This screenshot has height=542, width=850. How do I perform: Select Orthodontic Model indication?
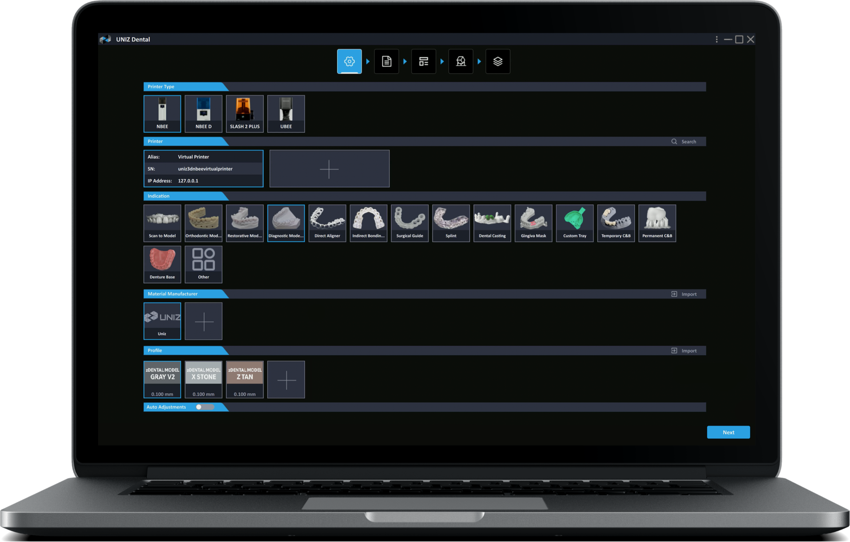tap(203, 223)
